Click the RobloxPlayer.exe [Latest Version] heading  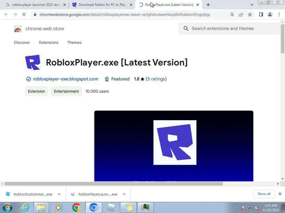(117, 62)
